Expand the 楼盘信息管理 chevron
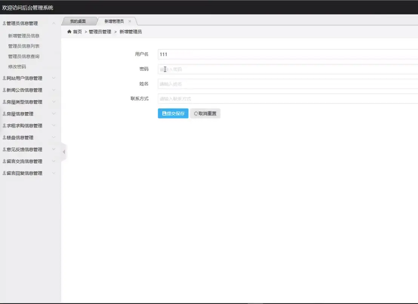Viewport: 418px width, 304px height. pos(54,137)
